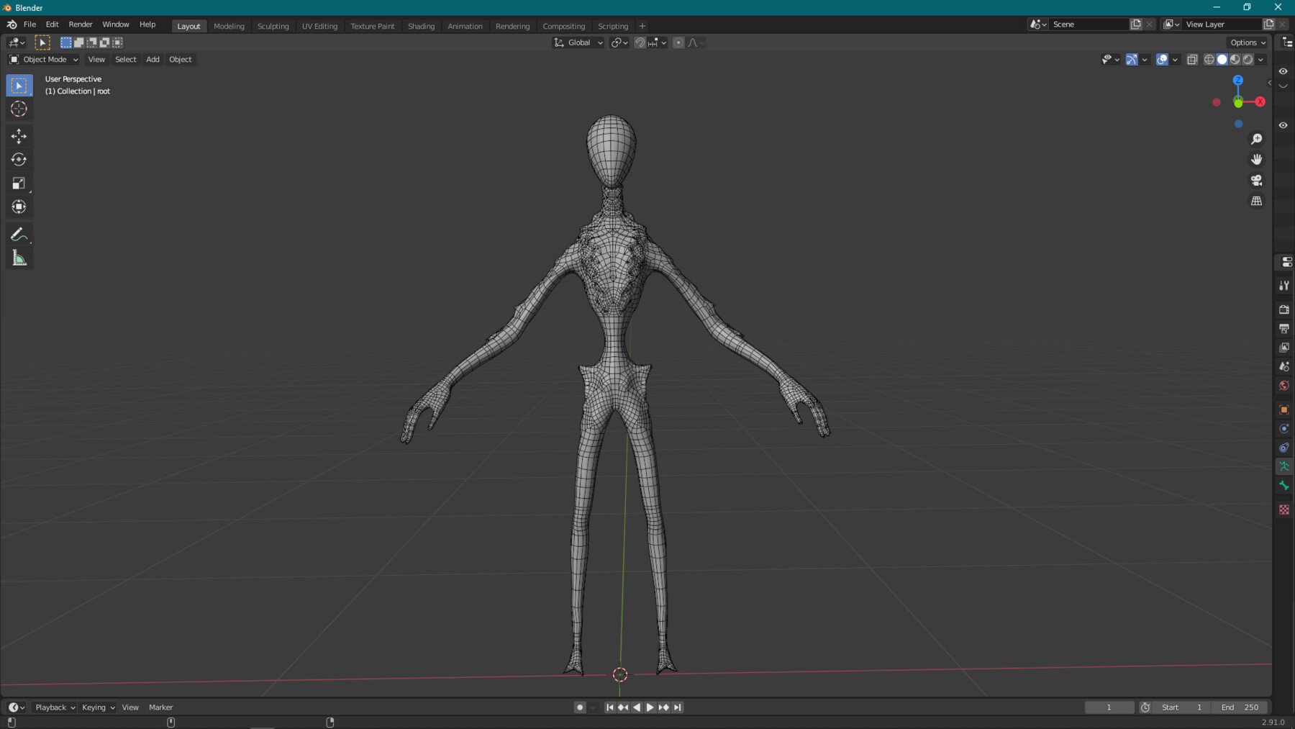Open the Render menu
The image size is (1295, 729).
pyautogui.click(x=81, y=24)
